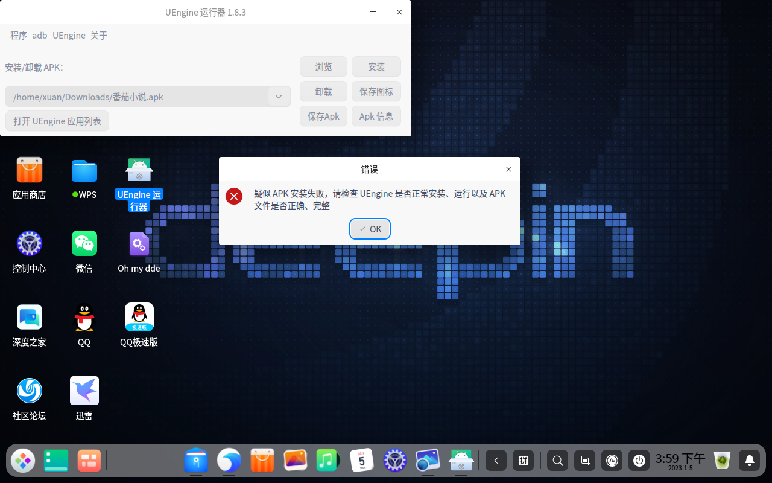The height and width of the screenshot is (483, 772).
Task: Open the calendar showing JAN 5
Action: [x=361, y=460]
